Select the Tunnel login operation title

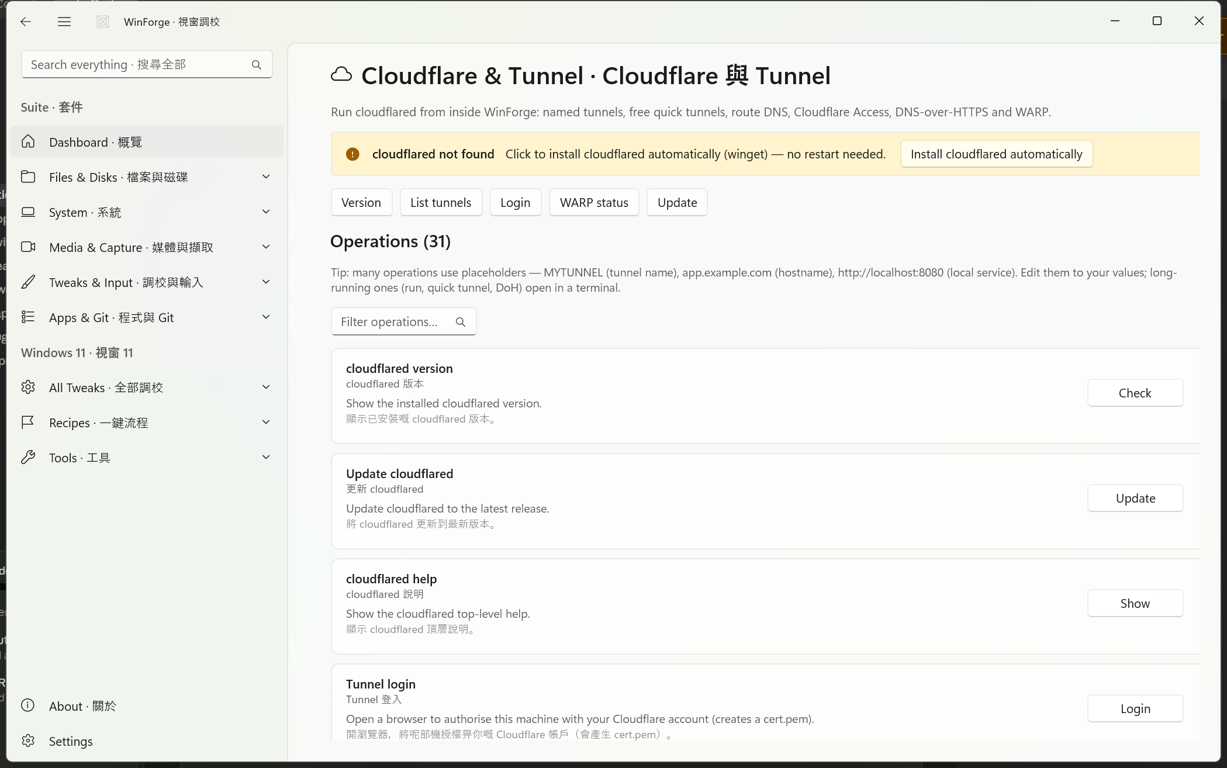(381, 684)
